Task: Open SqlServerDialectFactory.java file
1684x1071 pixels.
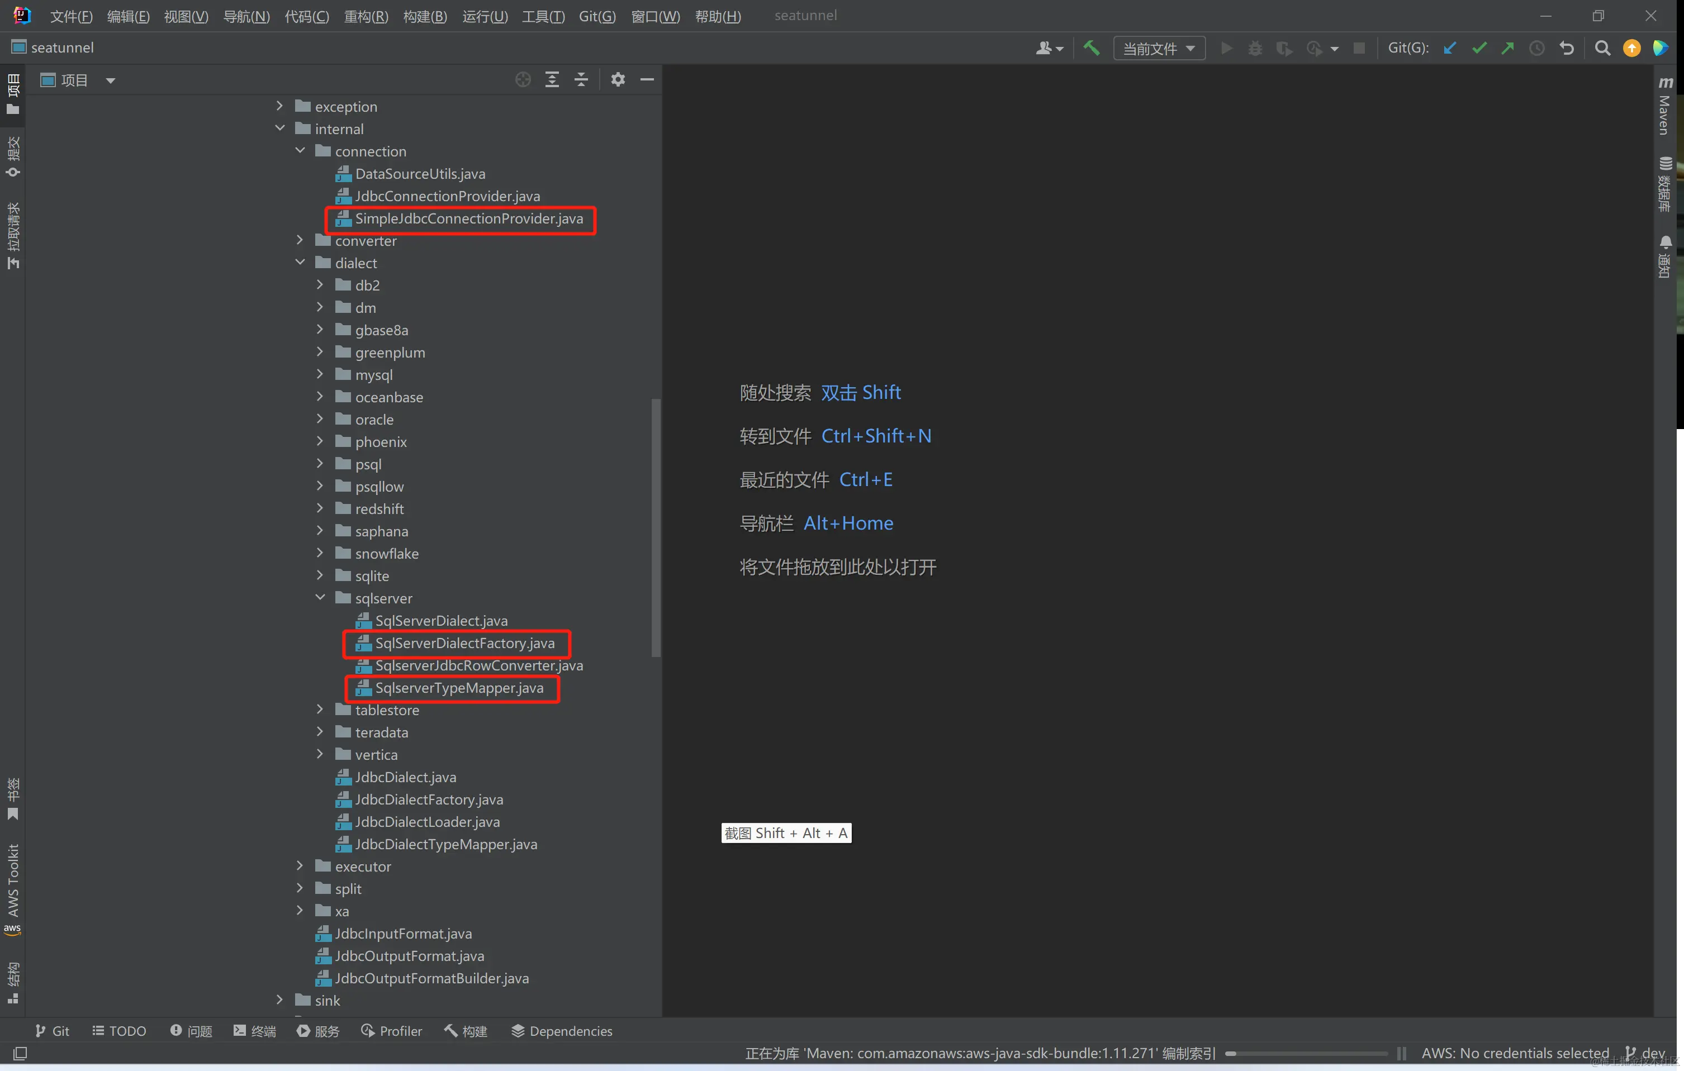Action: 464,643
